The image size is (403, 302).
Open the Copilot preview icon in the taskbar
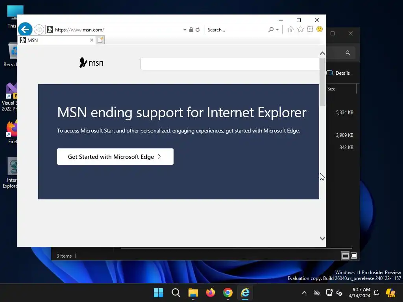[391, 293]
